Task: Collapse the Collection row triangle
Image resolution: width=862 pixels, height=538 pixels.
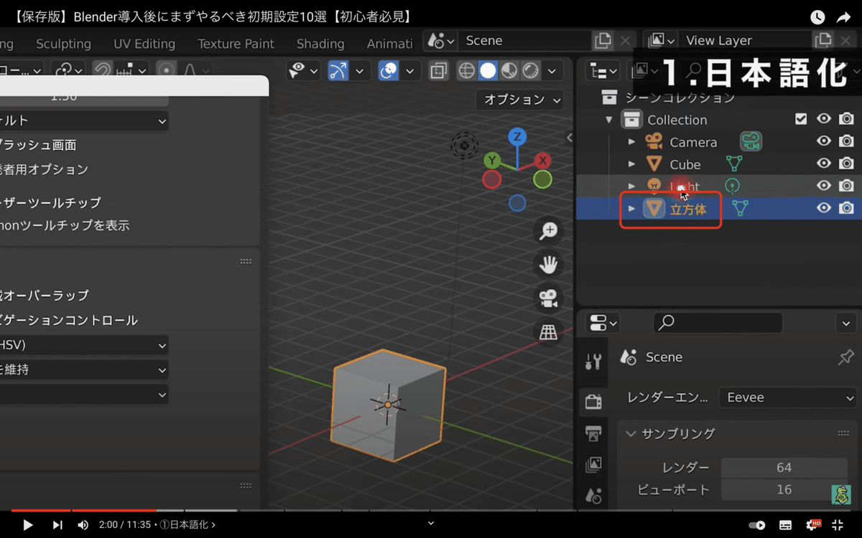Action: pyautogui.click(x=610, y=120)
